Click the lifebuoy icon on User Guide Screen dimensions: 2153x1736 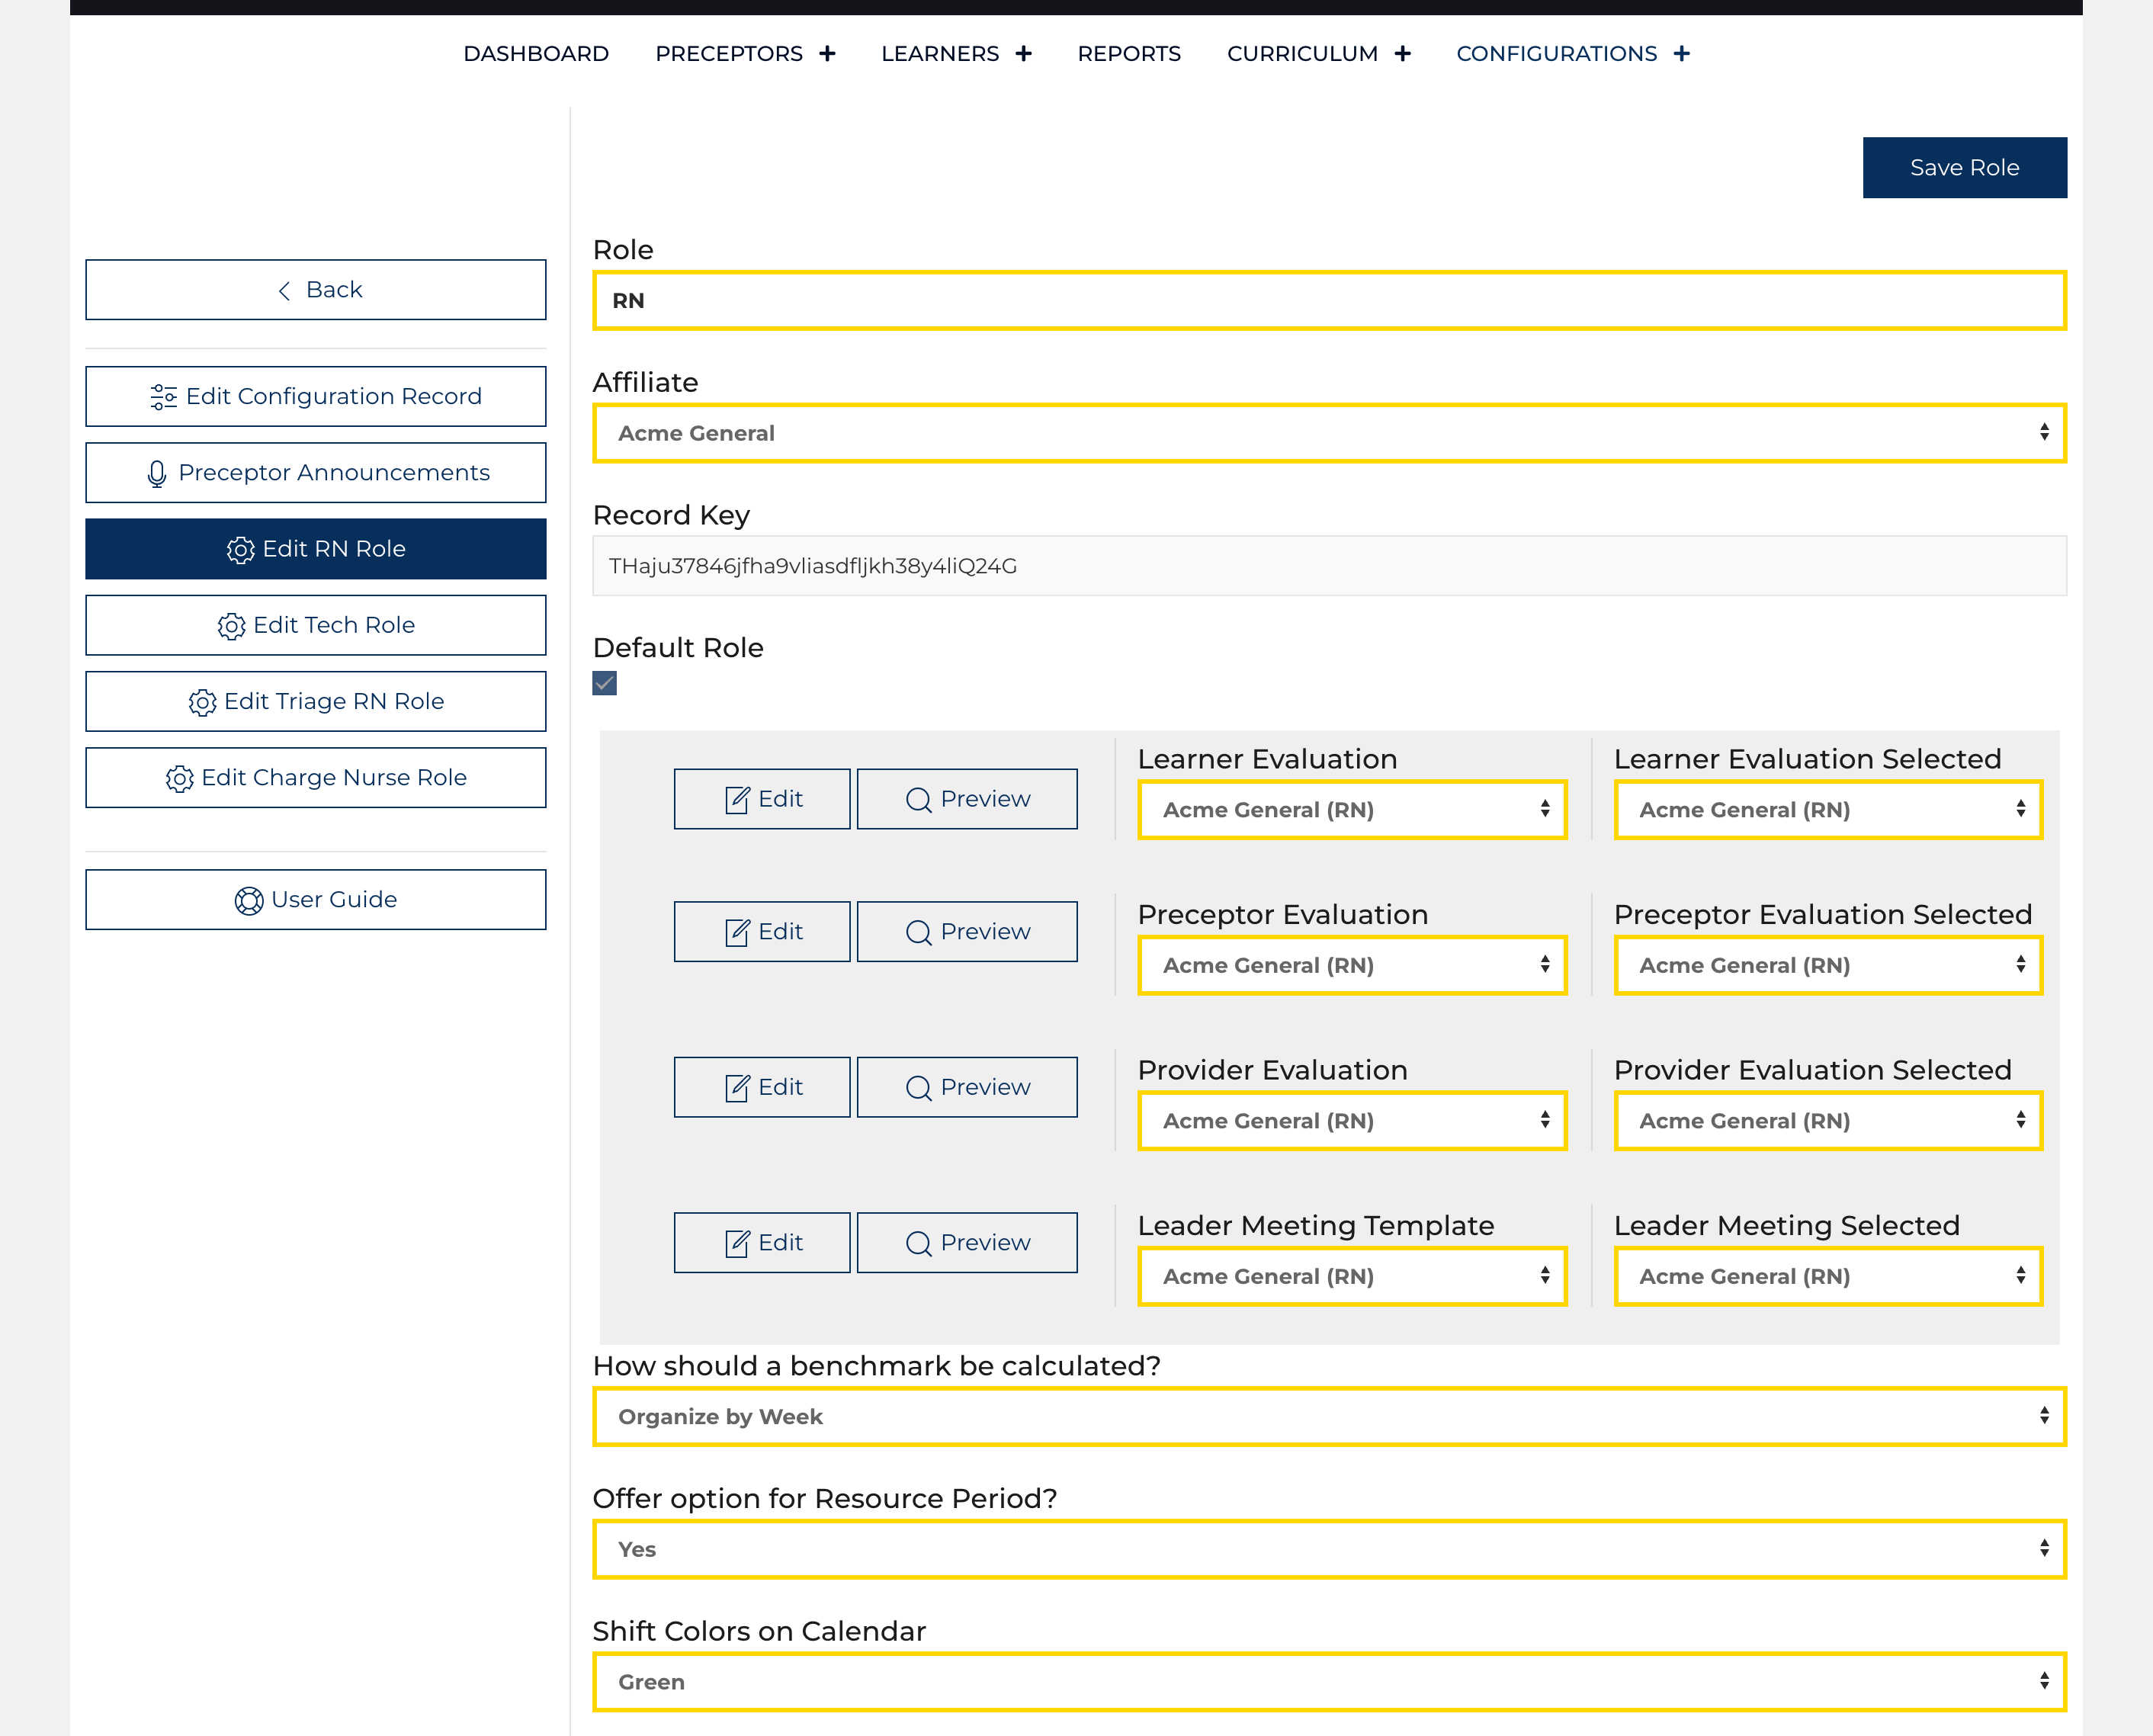point(249,899)
